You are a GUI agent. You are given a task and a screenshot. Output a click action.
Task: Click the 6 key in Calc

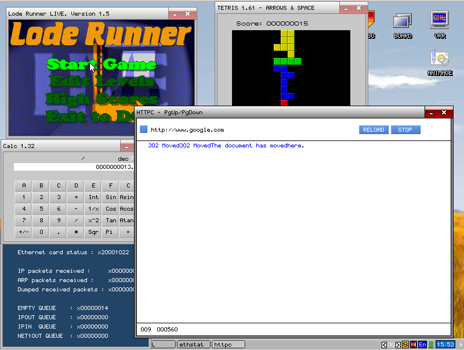pyautogui.click(x=59, y=209)
